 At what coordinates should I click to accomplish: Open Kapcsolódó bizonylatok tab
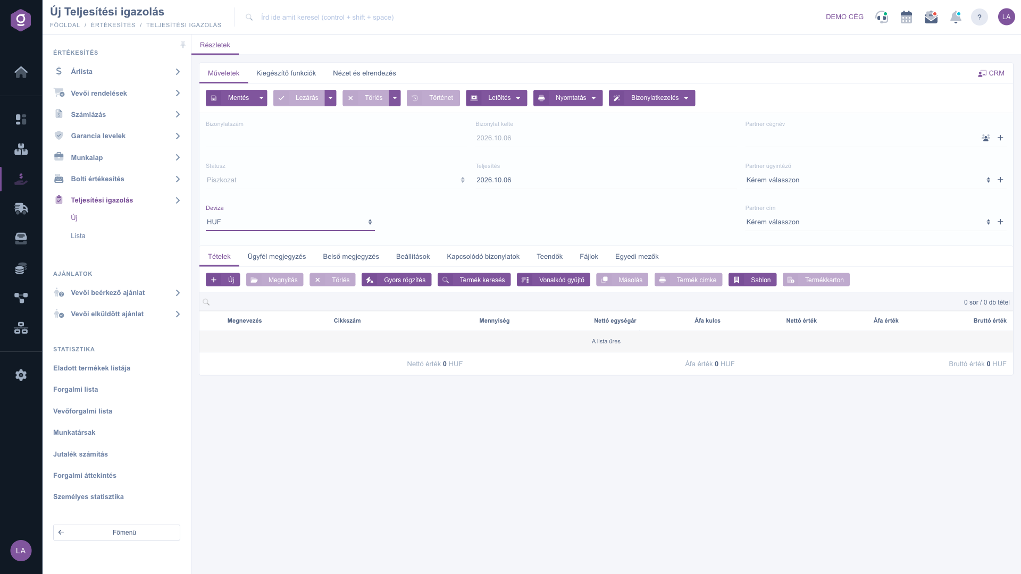tap(483, 257)
